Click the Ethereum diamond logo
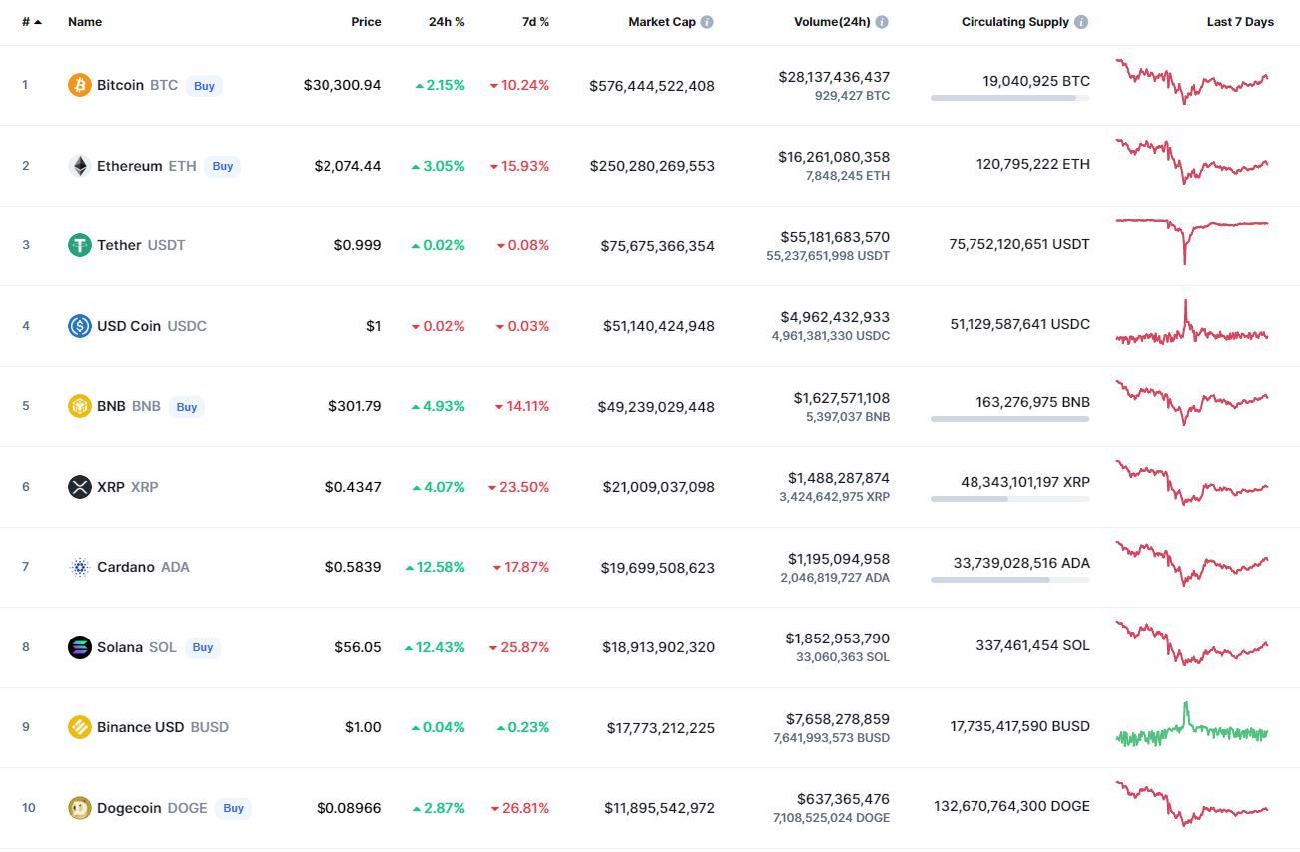This screenshot has height=852, width=1300. coord(79,166)
